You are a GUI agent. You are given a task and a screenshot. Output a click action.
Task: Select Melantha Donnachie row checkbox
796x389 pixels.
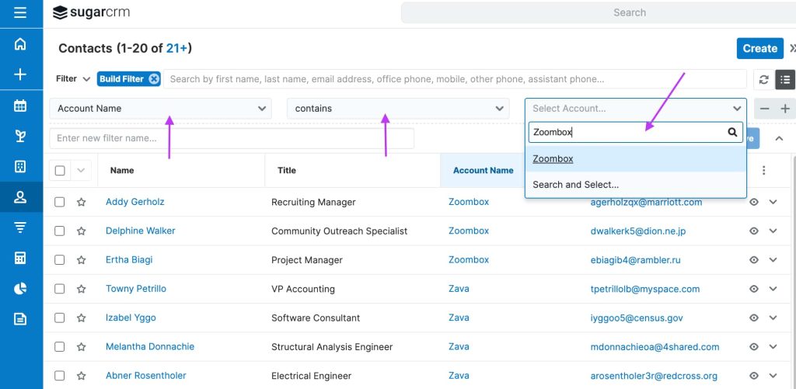coord(59,347)
